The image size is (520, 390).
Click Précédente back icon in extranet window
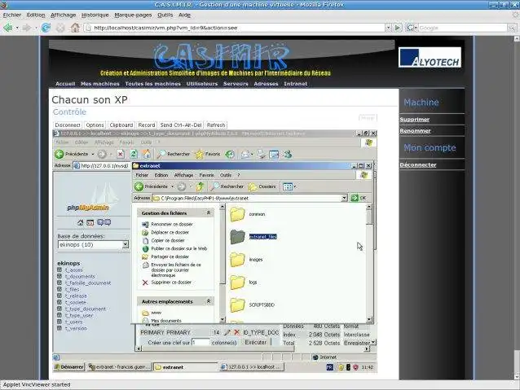pos(139,186)
